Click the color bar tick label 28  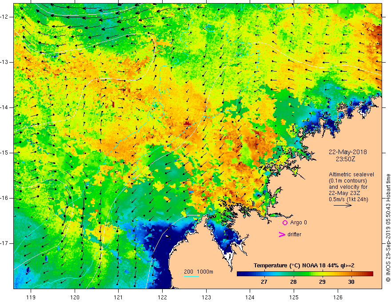click(293, 282)
